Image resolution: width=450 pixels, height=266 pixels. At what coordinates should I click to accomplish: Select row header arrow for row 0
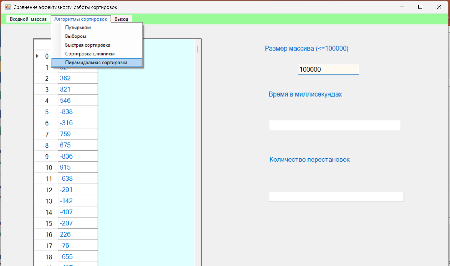pos(38,56)
